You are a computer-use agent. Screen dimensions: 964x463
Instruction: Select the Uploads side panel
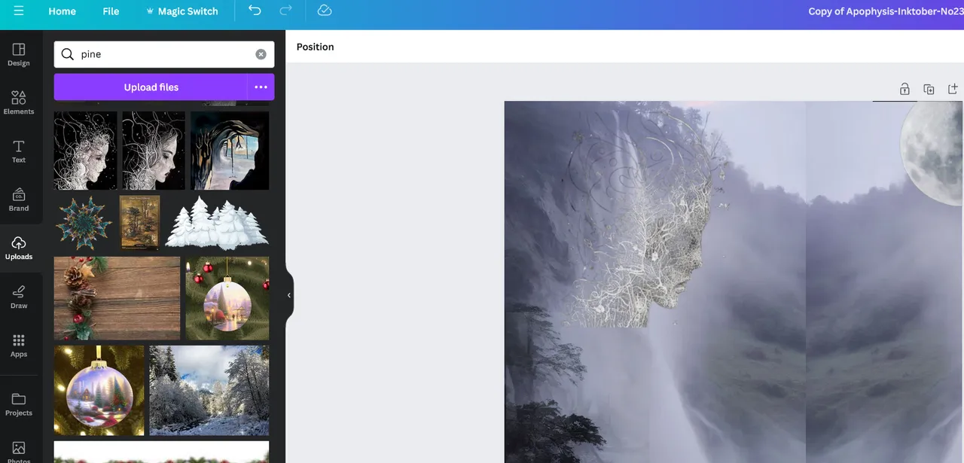pos(19,248)
